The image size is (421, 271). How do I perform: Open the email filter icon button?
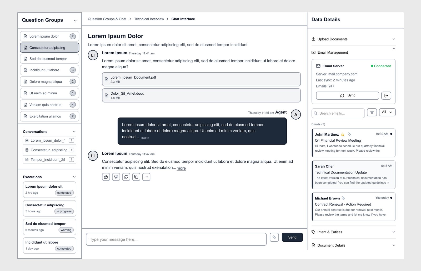(372, 112)
